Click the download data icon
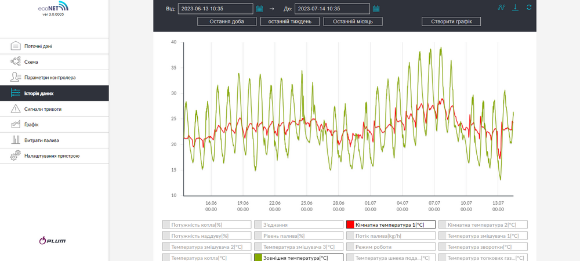This screenshot has width=580, height=261. [x=515, y=8]
